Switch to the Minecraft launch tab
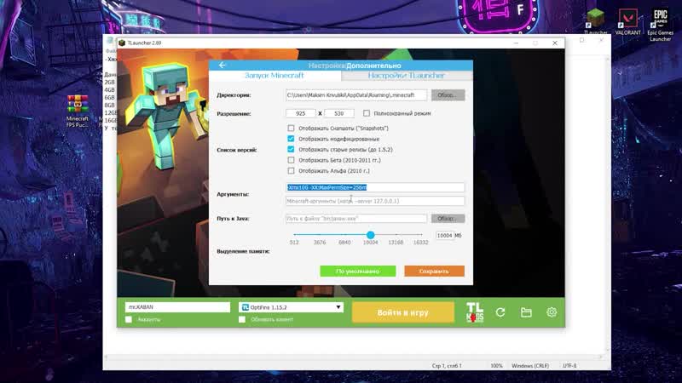This screenshot has width=682, height=383. (275, 76)
